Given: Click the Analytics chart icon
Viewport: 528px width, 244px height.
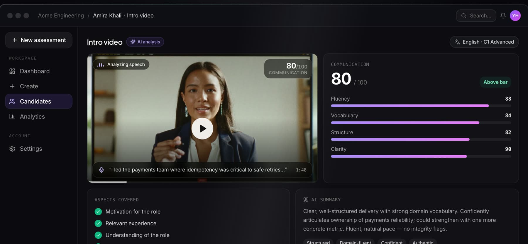Looking at the screenshot, I should coord(12,116).
